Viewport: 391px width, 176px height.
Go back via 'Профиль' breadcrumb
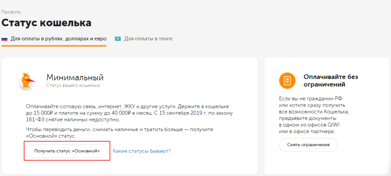pyautogui.click(x=11, y=12)
